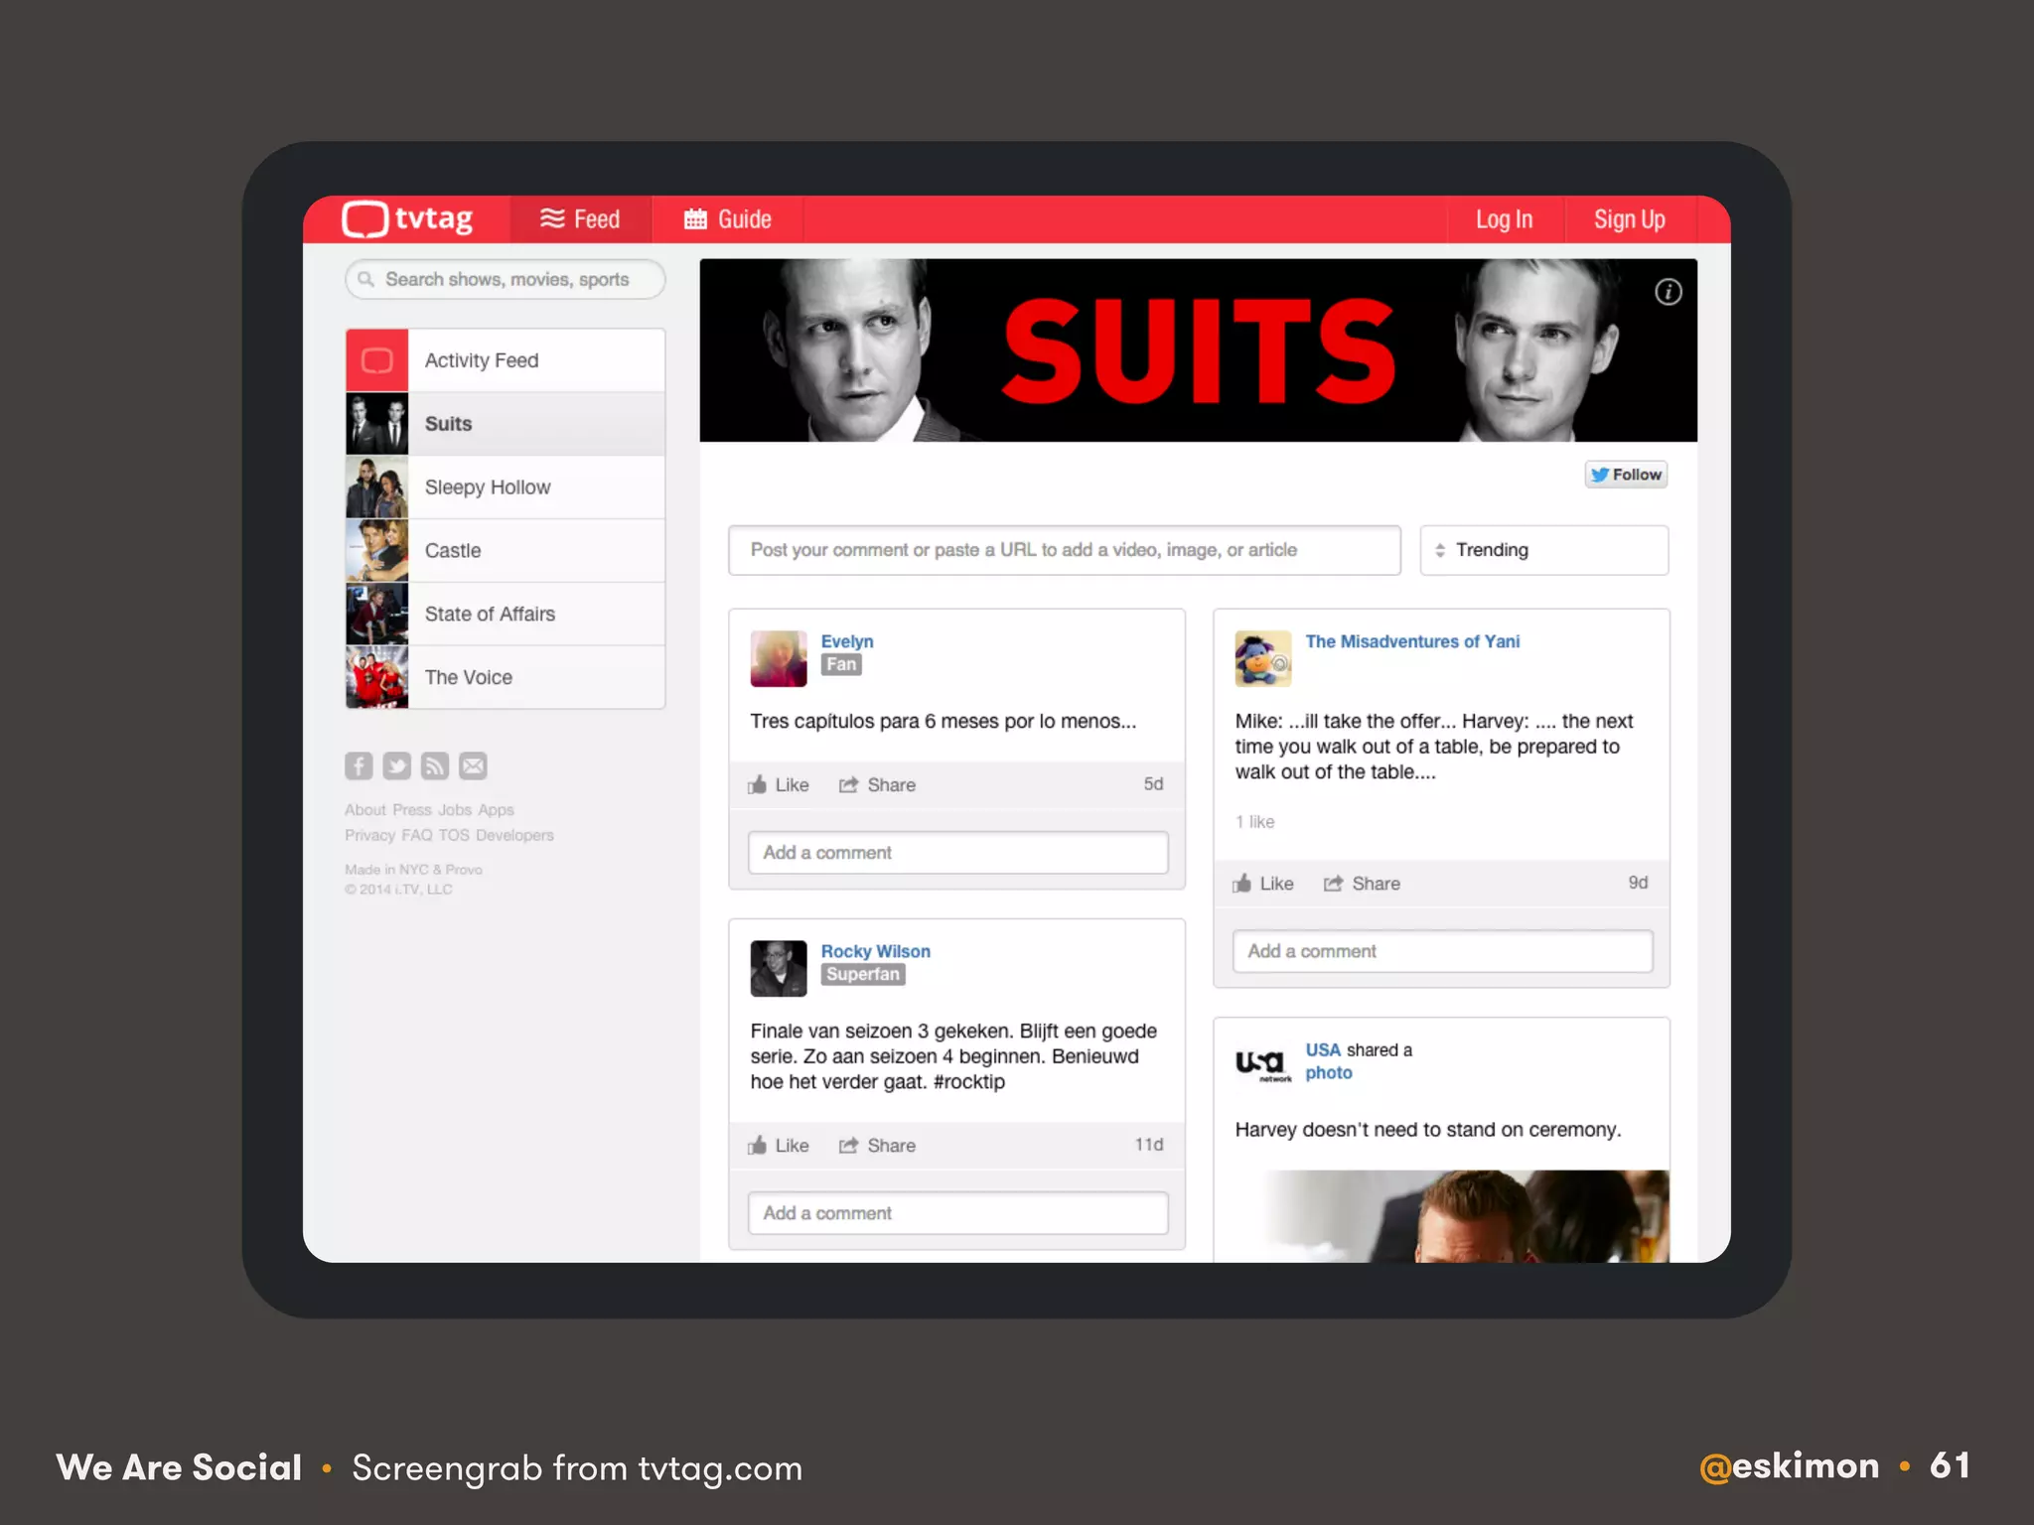Click the Suits show thumbnail
The image size is (2034, 1525).
(377, 424)
